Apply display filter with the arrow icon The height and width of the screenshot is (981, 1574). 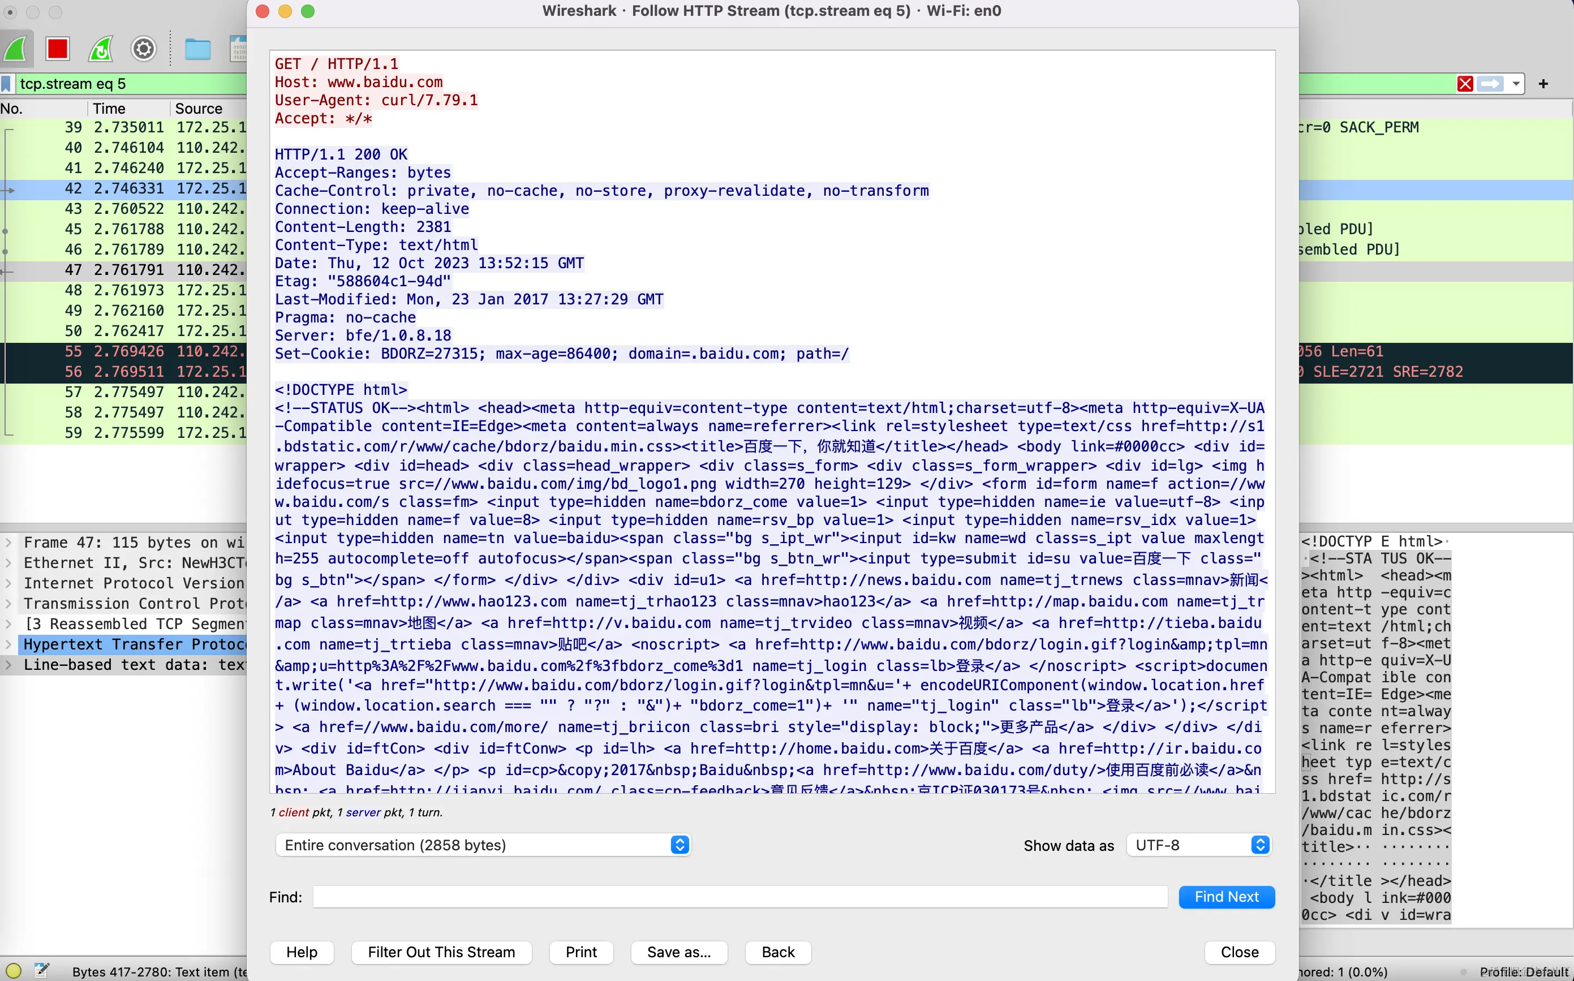point(1490,84)
